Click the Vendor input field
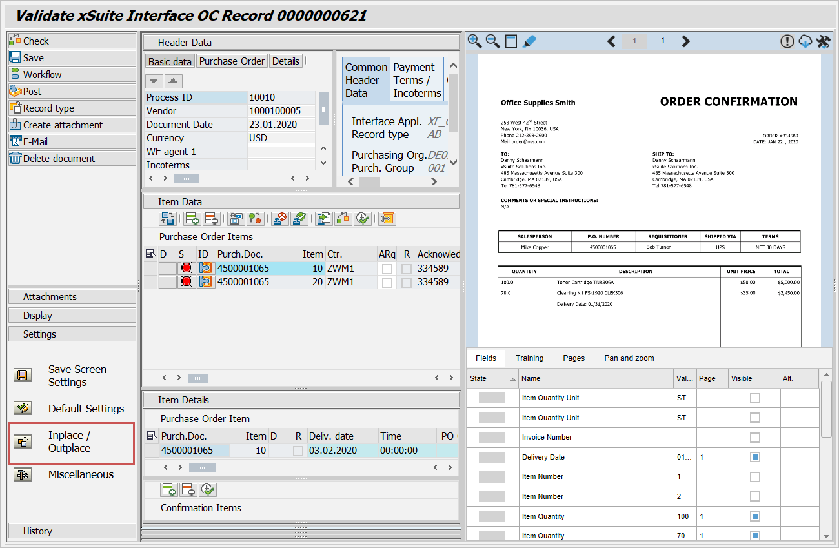This screenshot has height=548, width=839. [281, 111]
